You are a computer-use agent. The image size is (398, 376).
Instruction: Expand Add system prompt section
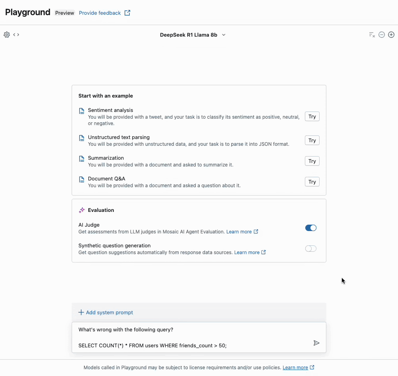click(106, 312)
